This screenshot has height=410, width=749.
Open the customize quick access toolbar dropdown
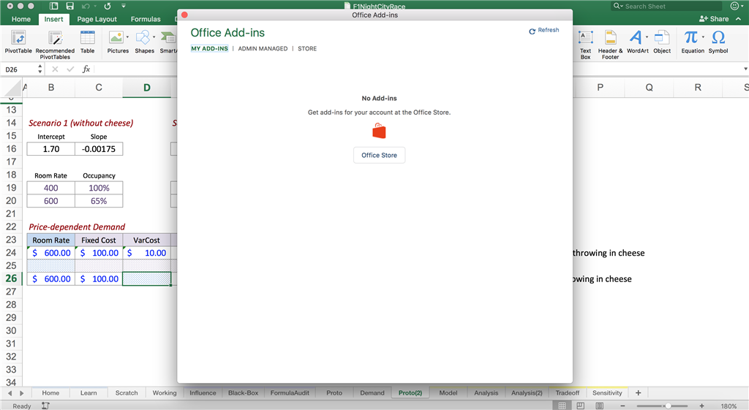click(123, 6)
